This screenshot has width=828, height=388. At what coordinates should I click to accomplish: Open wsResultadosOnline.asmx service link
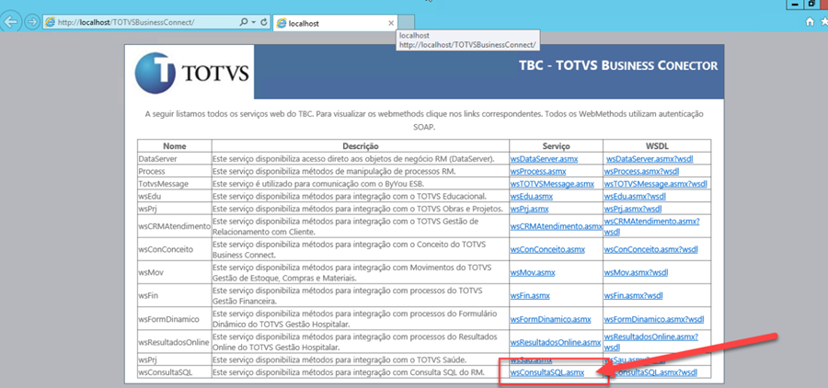556,343
